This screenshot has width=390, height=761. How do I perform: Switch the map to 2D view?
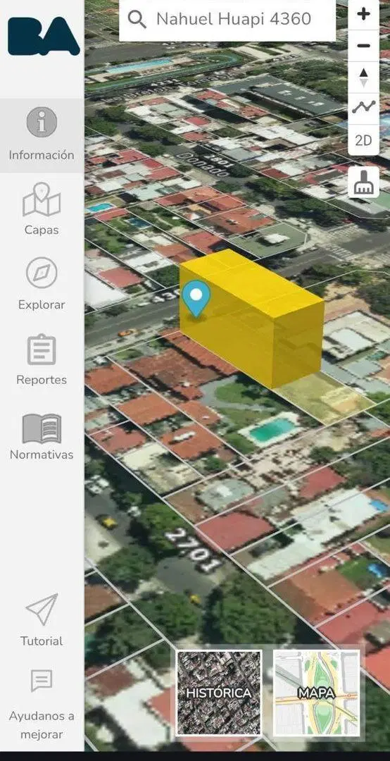tap(364, 140)
